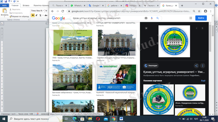Click the Chrome address bar URL
218x122 pixels.
(131, 11)
